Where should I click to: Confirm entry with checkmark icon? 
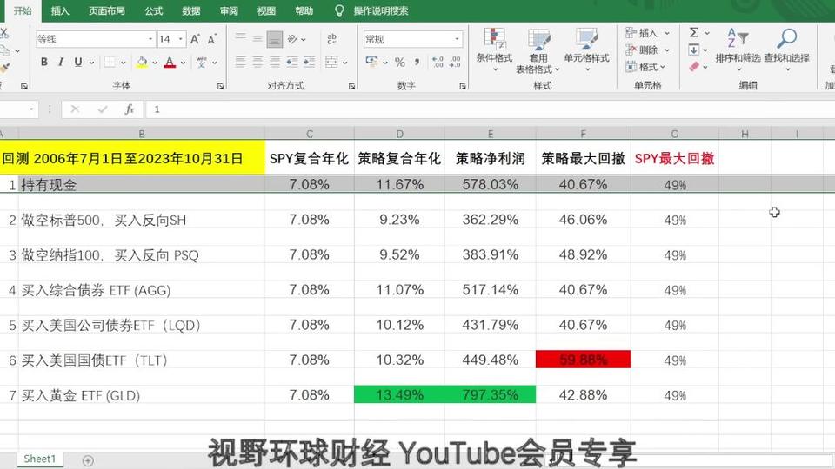point(103,109)
